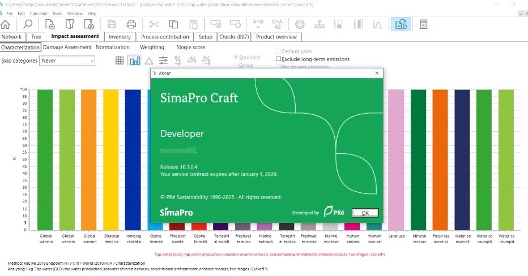Click the pink Land use bar
The width and height of the screenshot is (528, 276).
396,159
